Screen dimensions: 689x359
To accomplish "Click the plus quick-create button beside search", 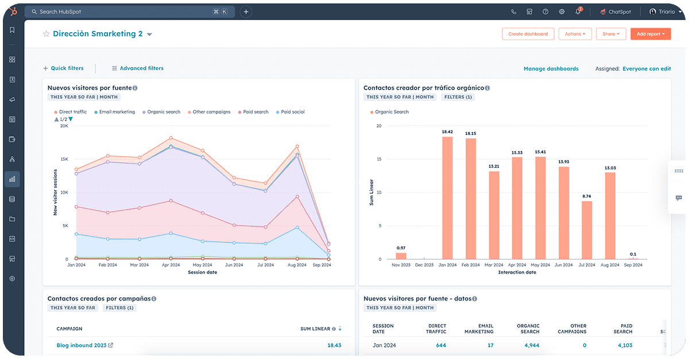I will (x=246, y=11).
